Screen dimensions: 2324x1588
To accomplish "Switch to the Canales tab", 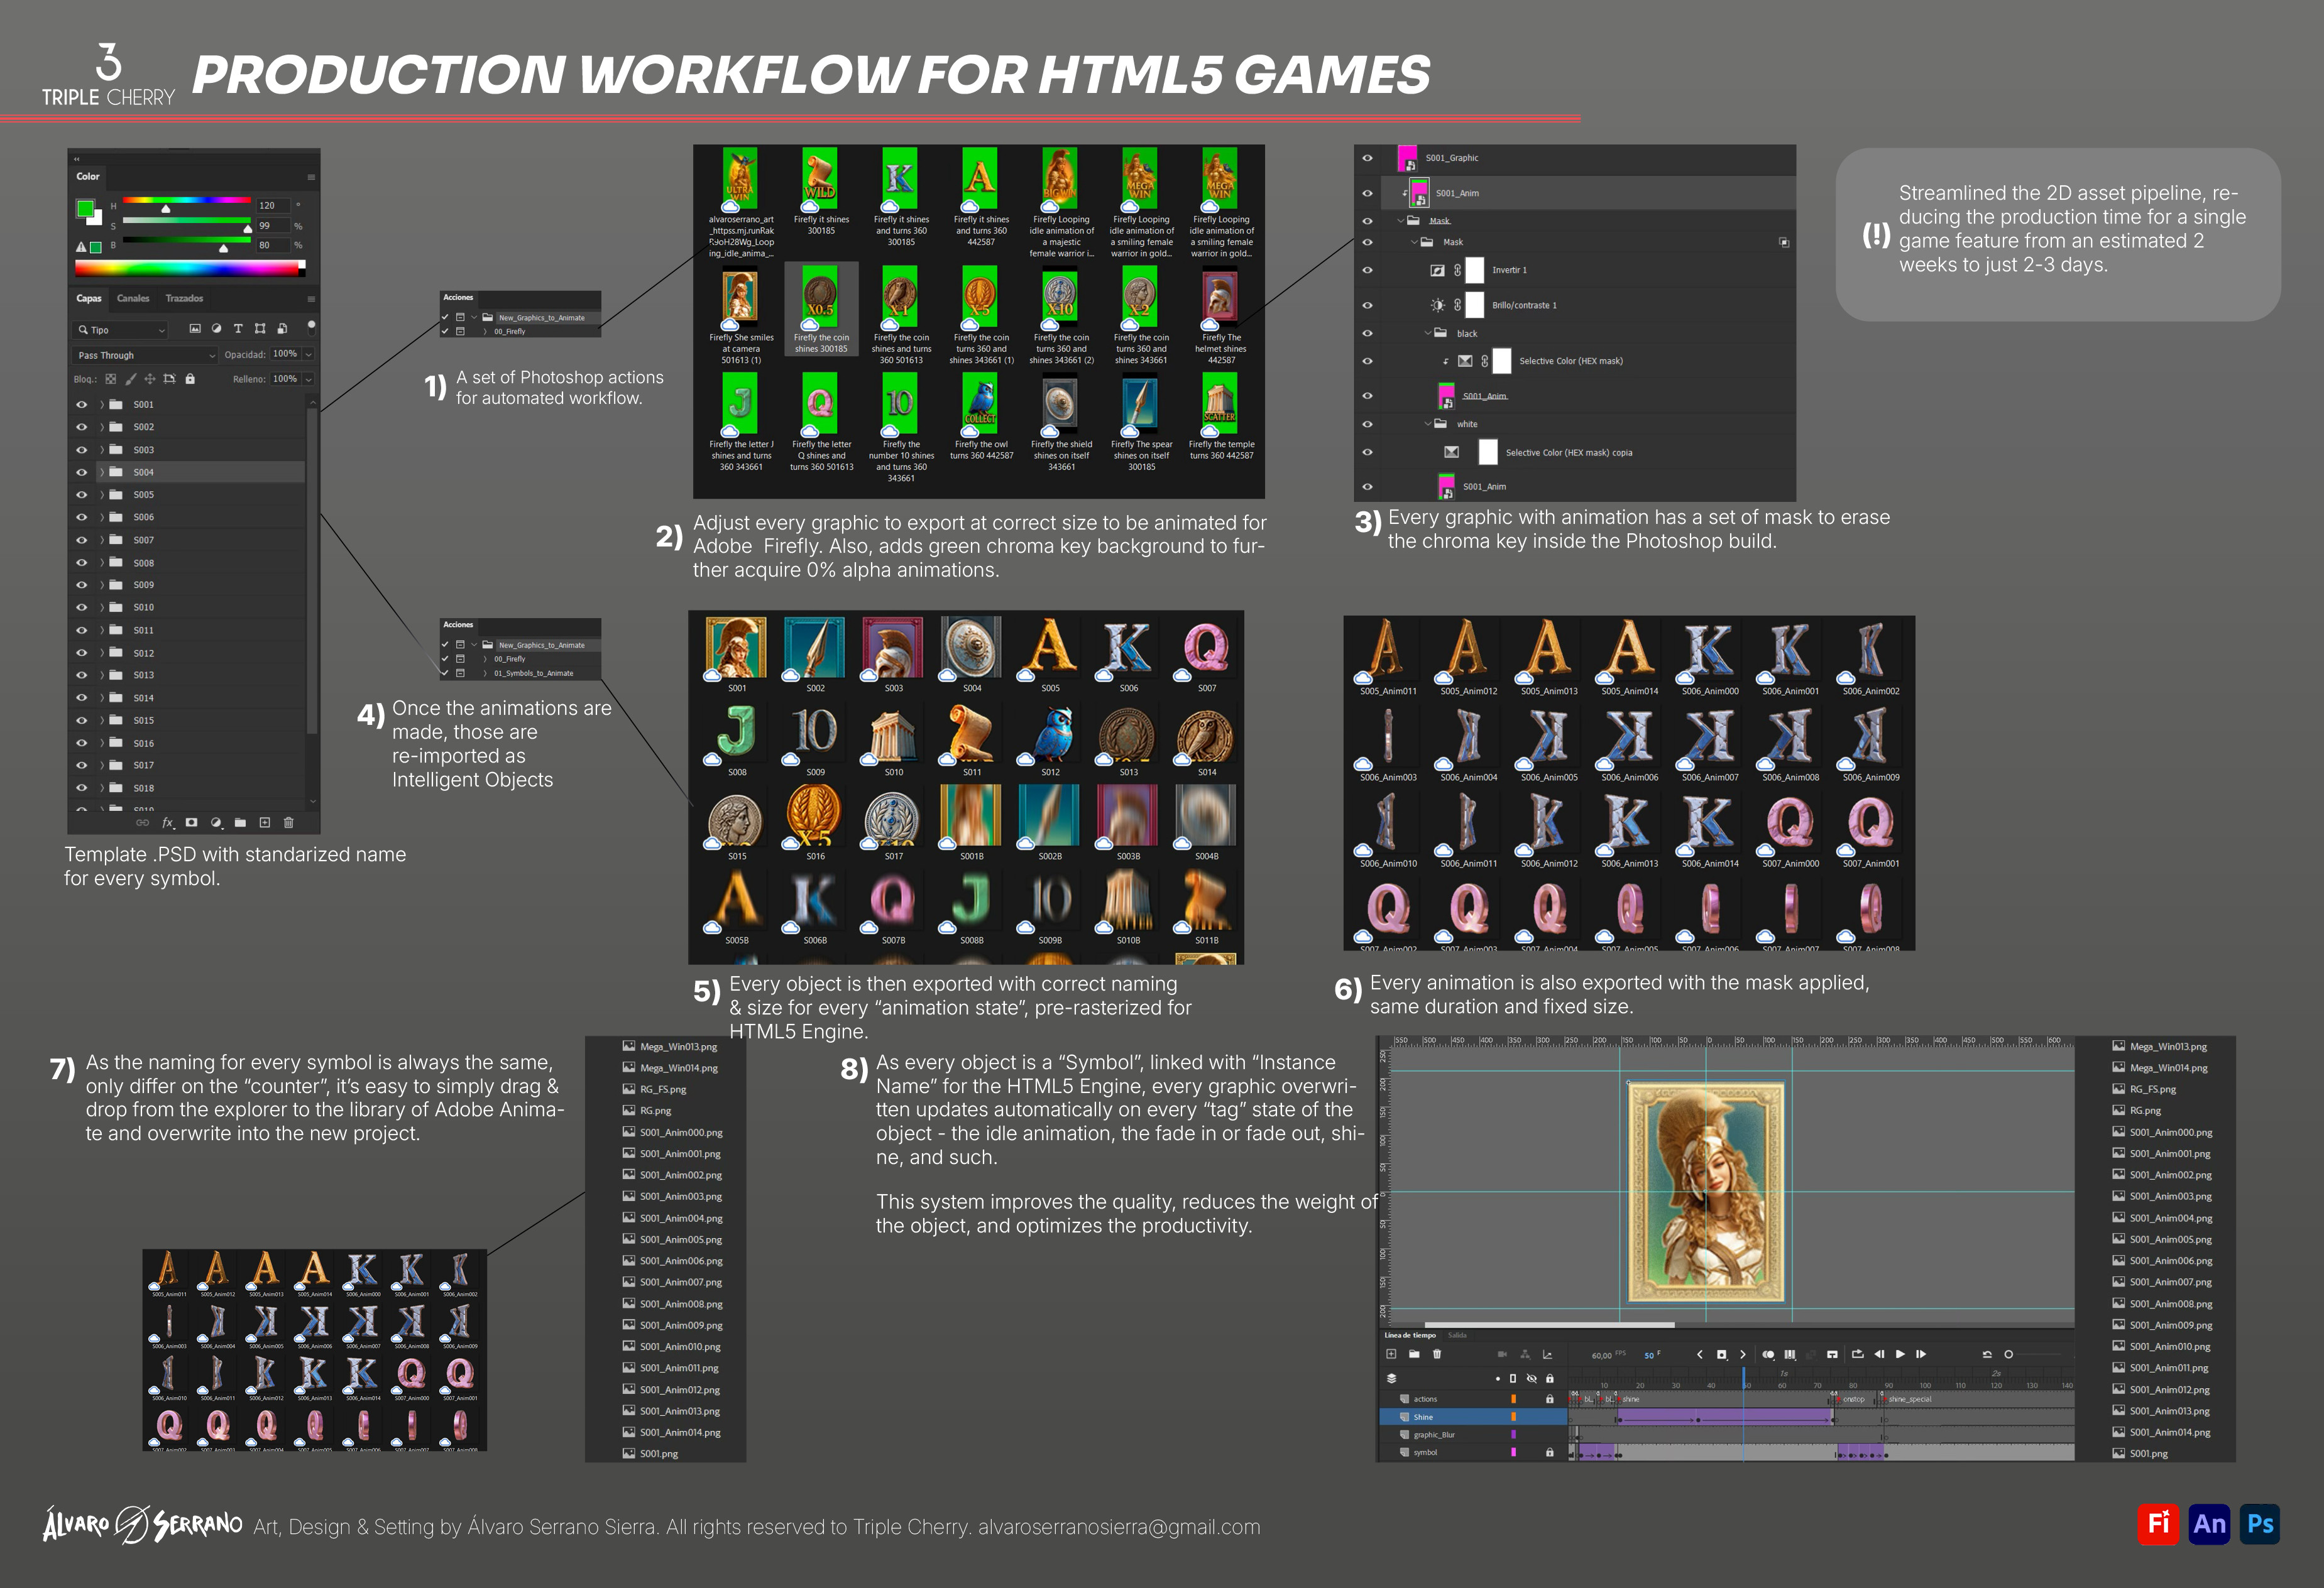I will [132, 298].
